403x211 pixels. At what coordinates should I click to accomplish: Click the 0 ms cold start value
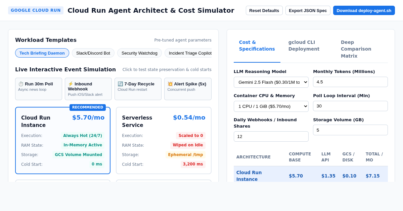point(97,164)
